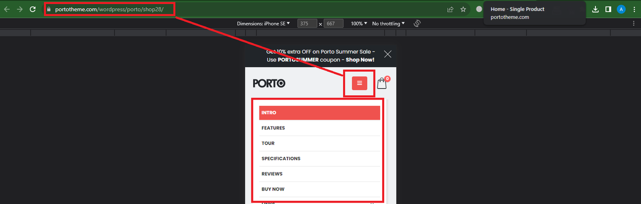Viewport: 641px width, 204px height.
Task: Open the Dimensions iPhone SE dropdown
Action: (263, 23)
